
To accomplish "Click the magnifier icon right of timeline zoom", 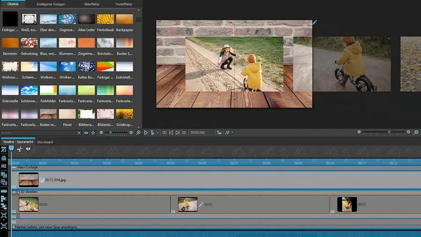I will pos(416,133).
